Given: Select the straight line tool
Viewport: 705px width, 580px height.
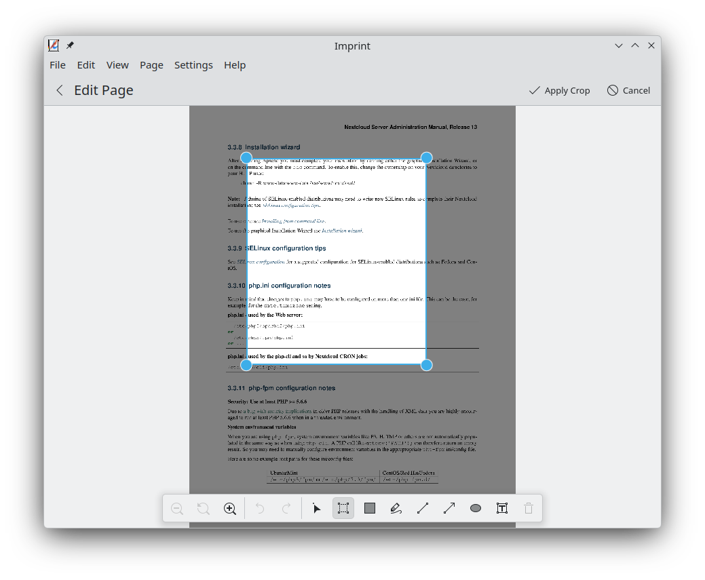Looking at the screenshot, I should (423, 509).
